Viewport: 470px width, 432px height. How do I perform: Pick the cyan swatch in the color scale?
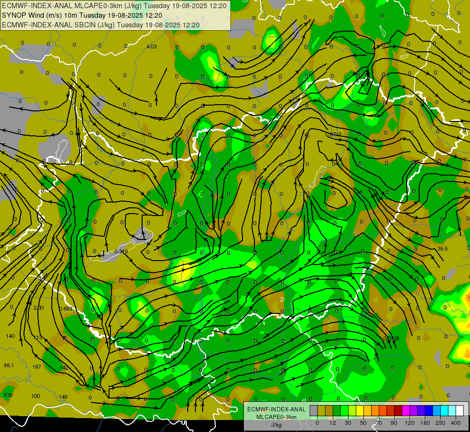pos(445,410)
